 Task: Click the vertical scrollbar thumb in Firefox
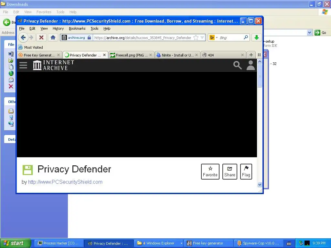tap(260, 76)
